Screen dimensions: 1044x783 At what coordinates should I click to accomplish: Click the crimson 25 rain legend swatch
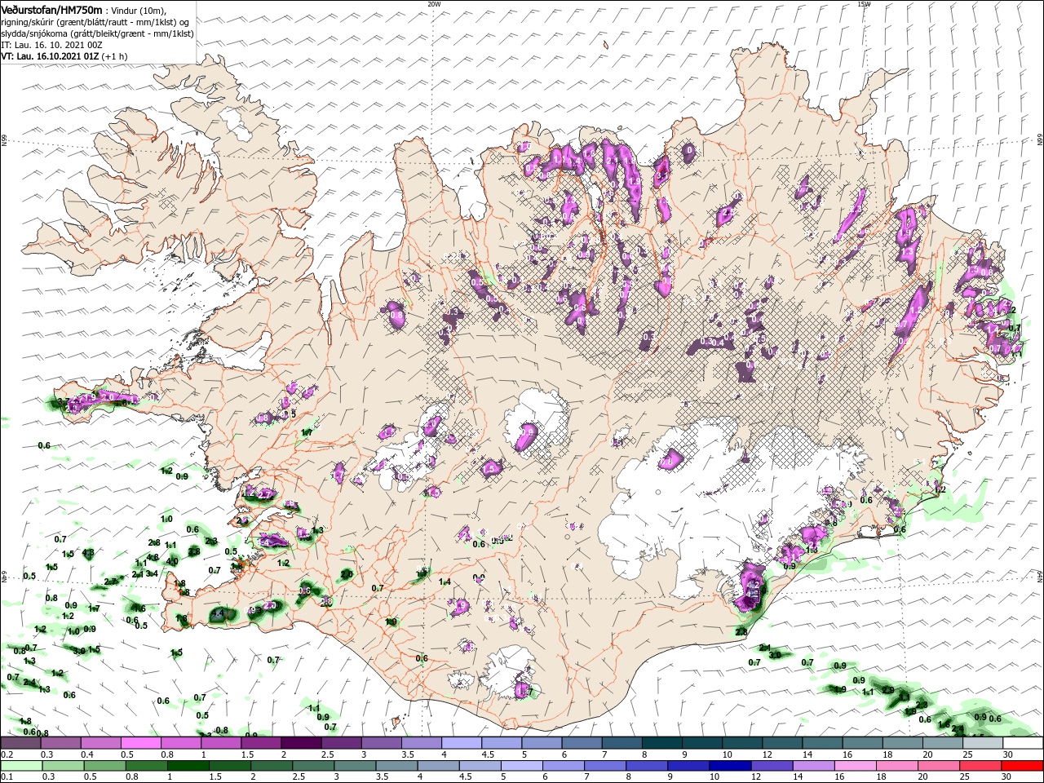(982, 766)
